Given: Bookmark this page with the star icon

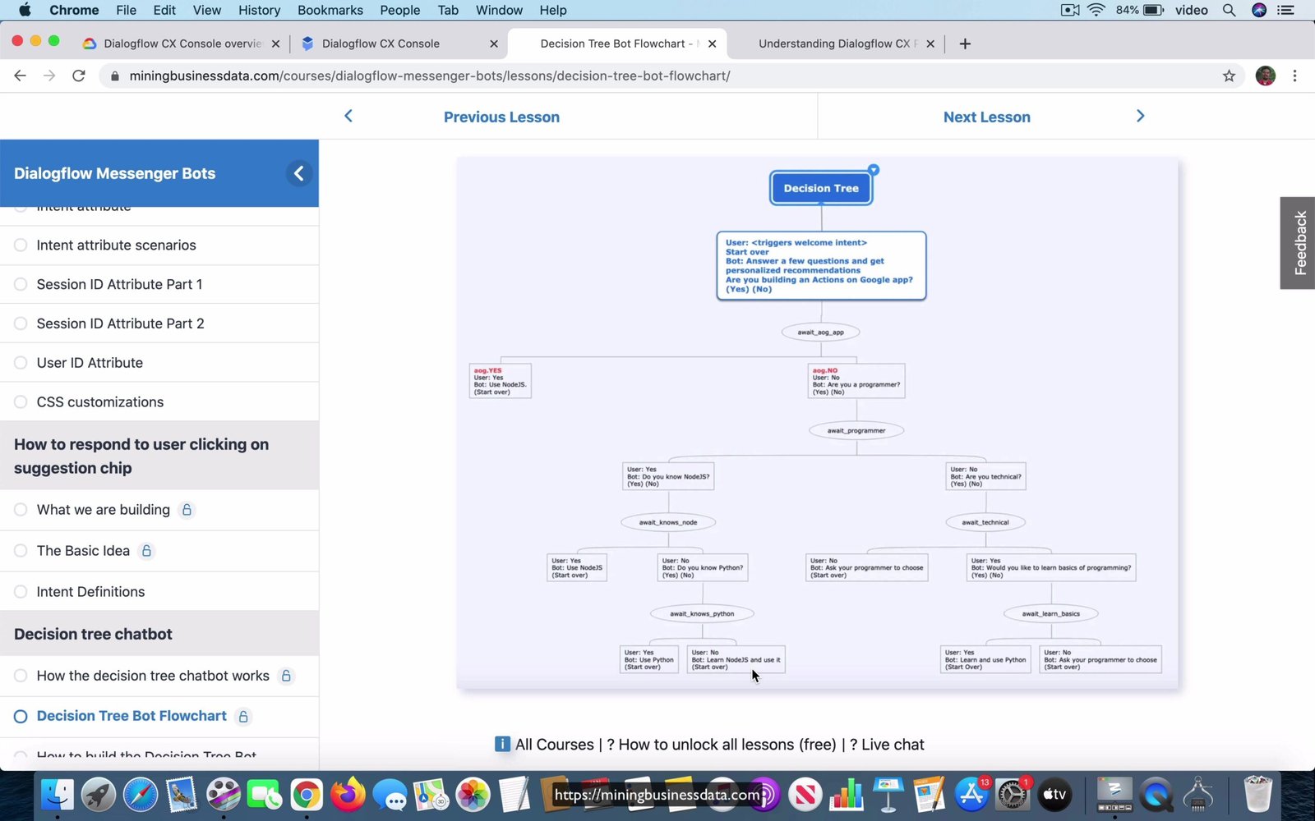Looking at the screenshot, I should point(1229,76).
